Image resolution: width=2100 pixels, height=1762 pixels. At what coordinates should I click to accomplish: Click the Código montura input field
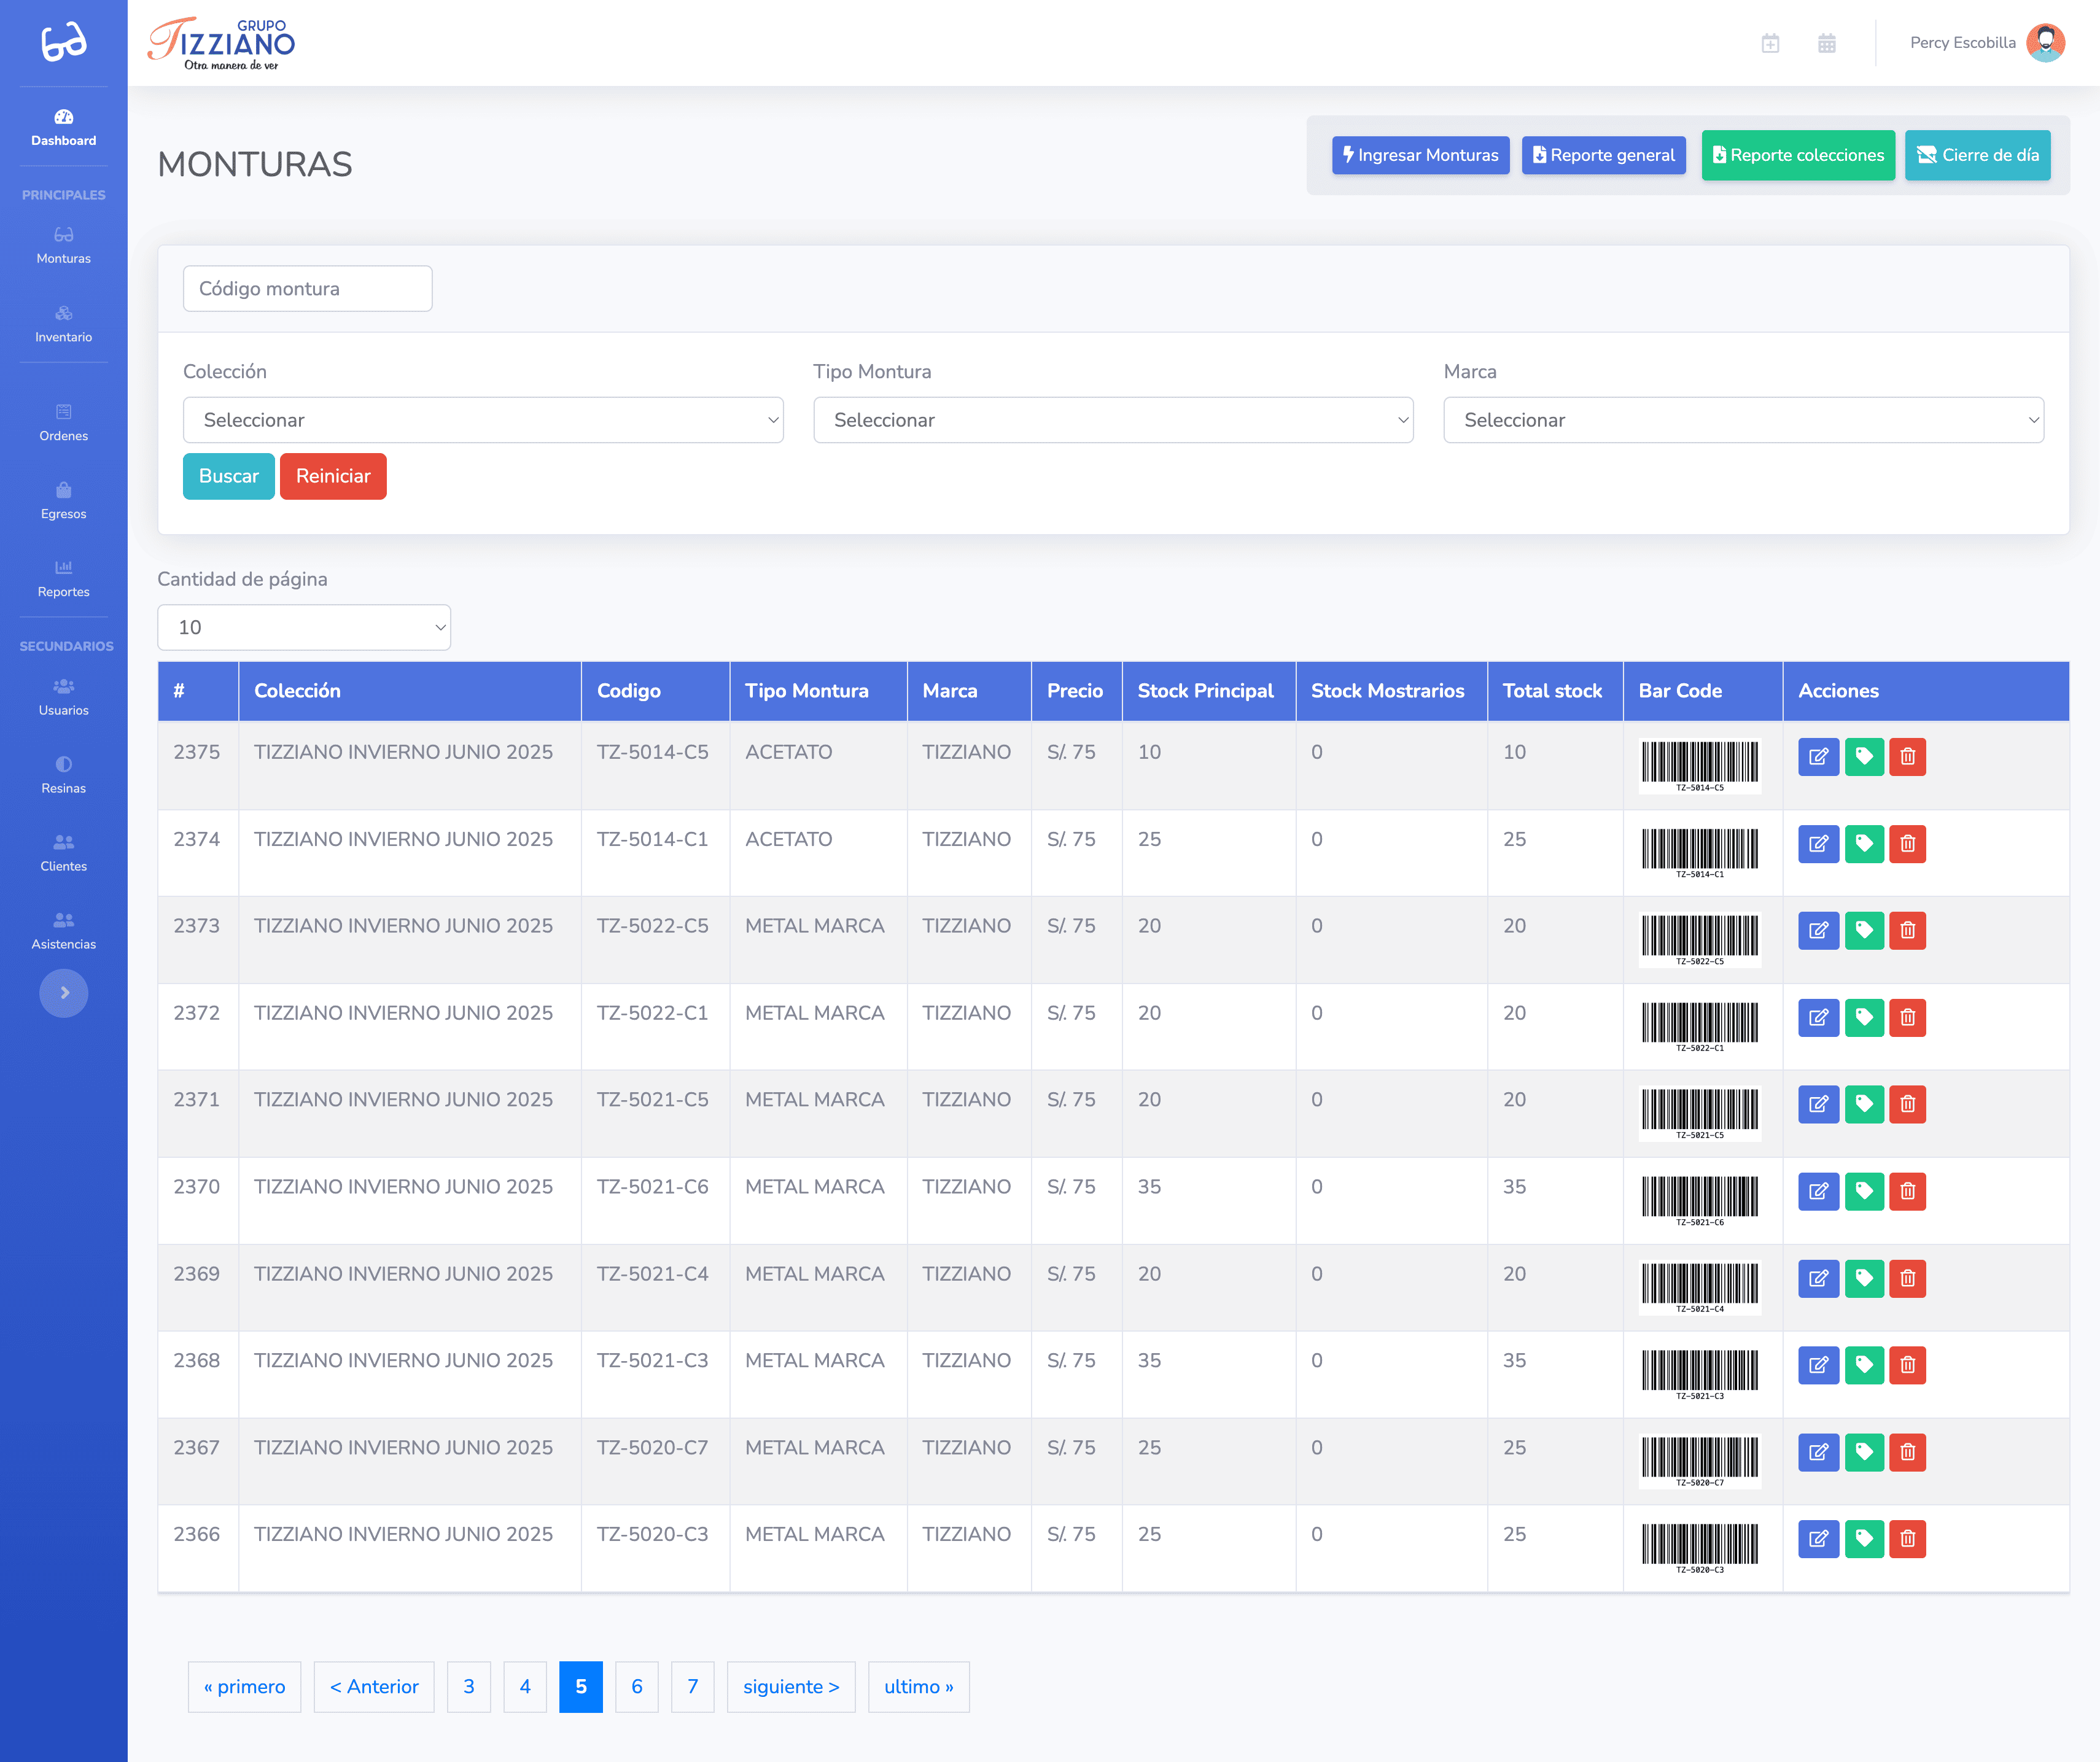point(308,289)
